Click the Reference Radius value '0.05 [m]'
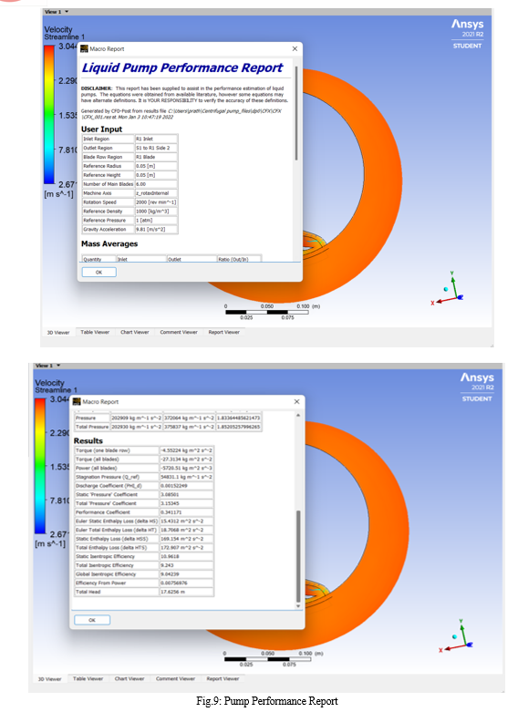 [x=156, y=166]
